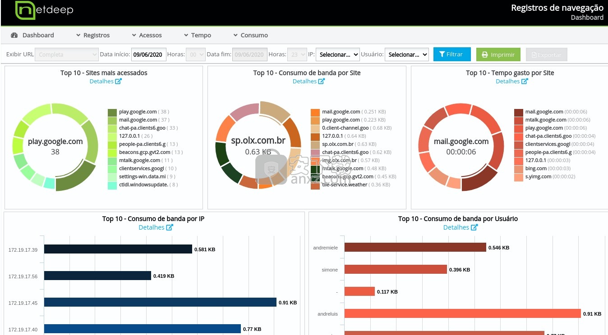The height and width of the screenshot is (335, 608).
Task: Click clientservices.googl (00:00:04) legend swatch
Action: click(x=519, y=145)
